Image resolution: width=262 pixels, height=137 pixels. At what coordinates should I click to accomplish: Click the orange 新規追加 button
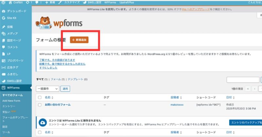point(79,40)
